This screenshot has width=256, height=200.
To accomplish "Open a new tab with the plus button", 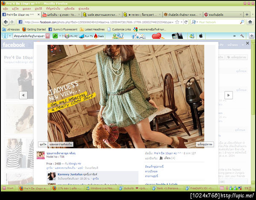I will tap(247, 14).
